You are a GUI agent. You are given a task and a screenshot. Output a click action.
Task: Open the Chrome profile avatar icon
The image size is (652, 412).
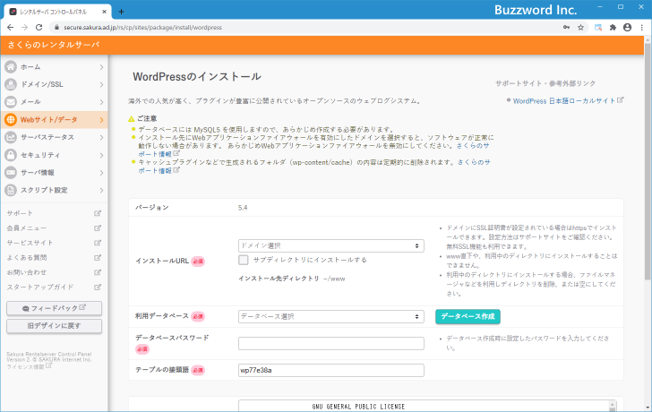[x=628, y=28]
